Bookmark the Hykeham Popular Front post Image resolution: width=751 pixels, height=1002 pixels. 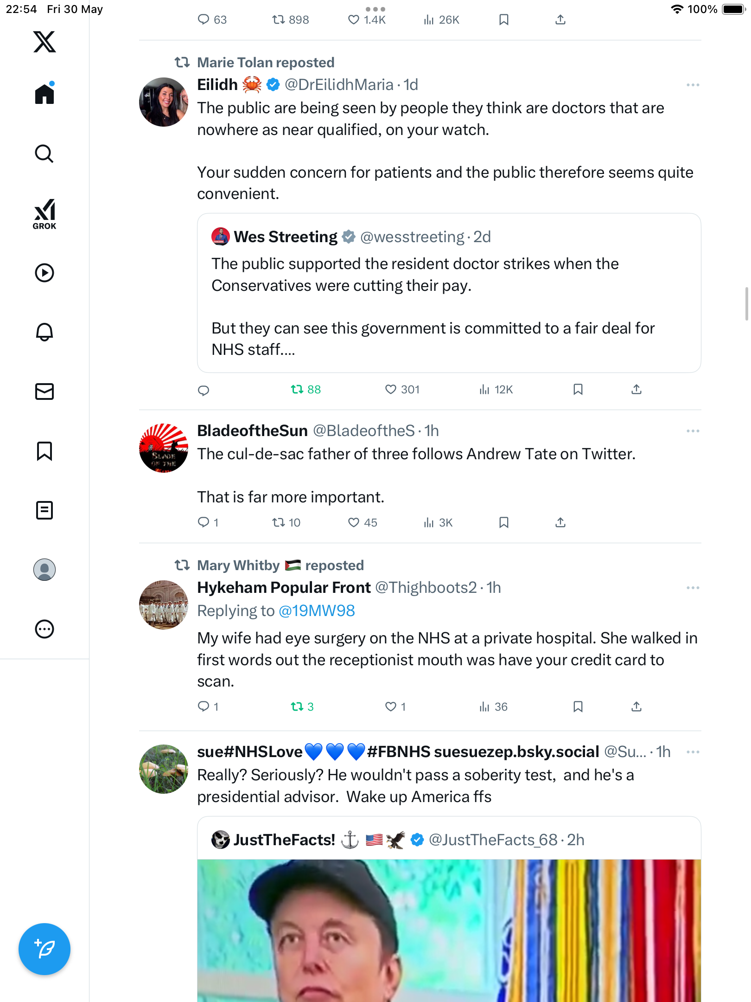pyautogui.click(x=578, y=707)
